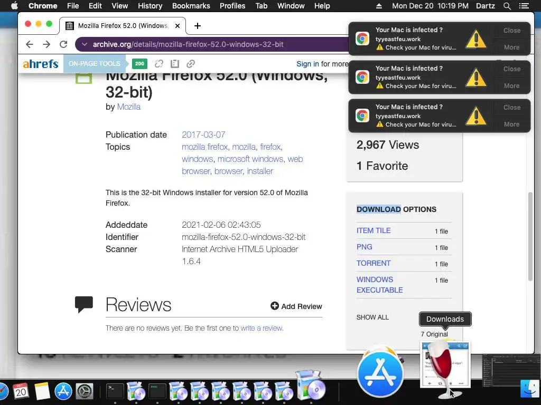Click the dark minimized window thumbnail in Dock

tap(511, 370)
